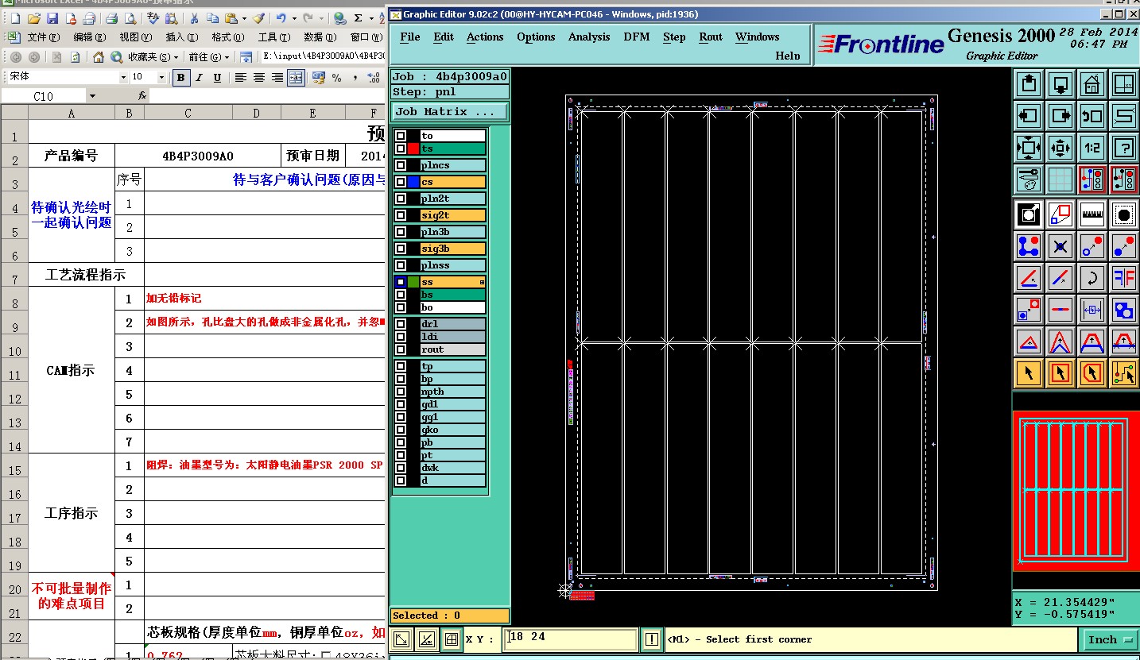Click the Bold formatting button in Excel
Screen dimensions: 1140x660
click(181, 77)
